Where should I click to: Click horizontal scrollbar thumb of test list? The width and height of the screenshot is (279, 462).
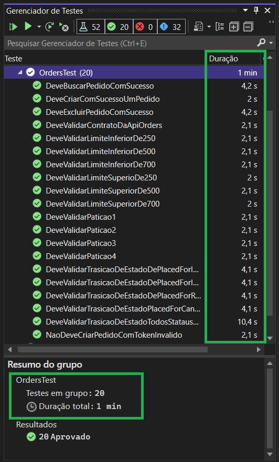pos(113,349)
